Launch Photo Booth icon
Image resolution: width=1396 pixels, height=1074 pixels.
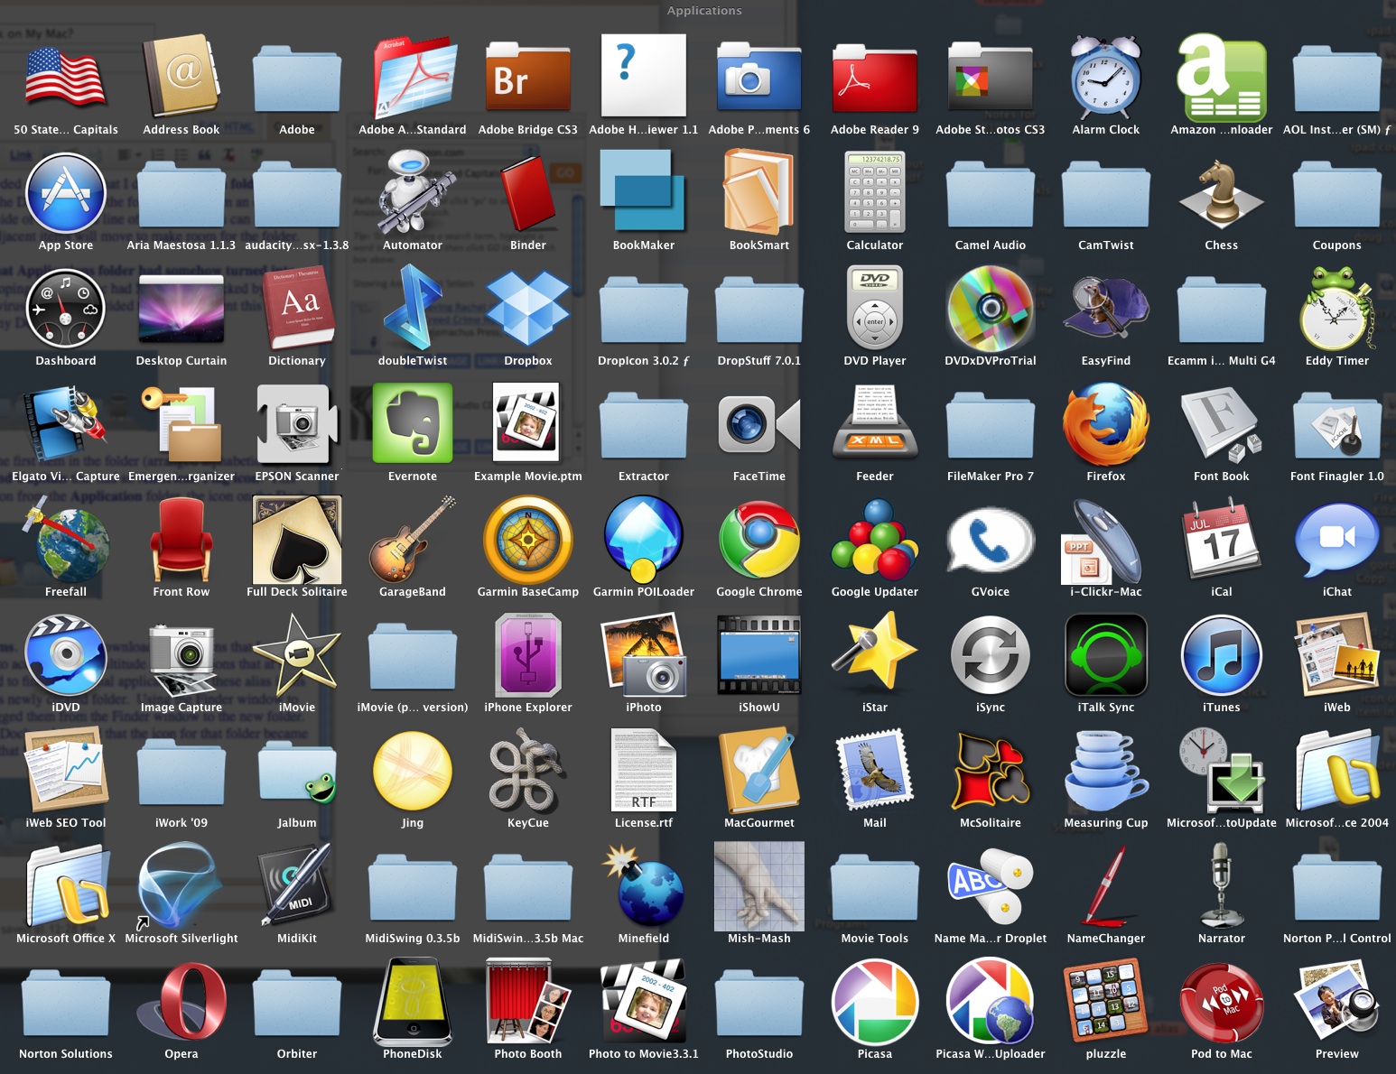528,1001
